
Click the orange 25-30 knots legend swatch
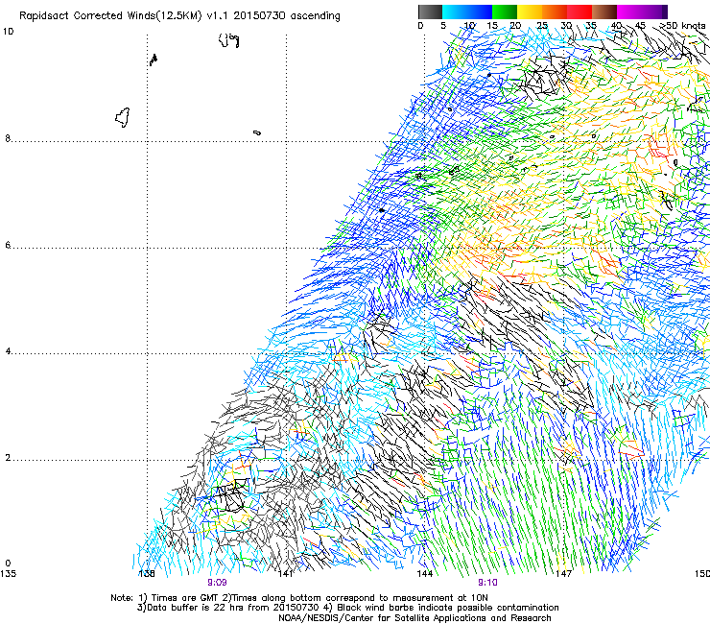pyautogui.click(x=555, y=12)
